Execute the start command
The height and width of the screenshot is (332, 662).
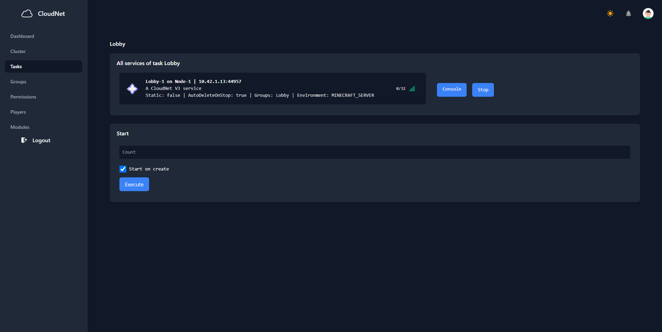click(x=134, y=184)
